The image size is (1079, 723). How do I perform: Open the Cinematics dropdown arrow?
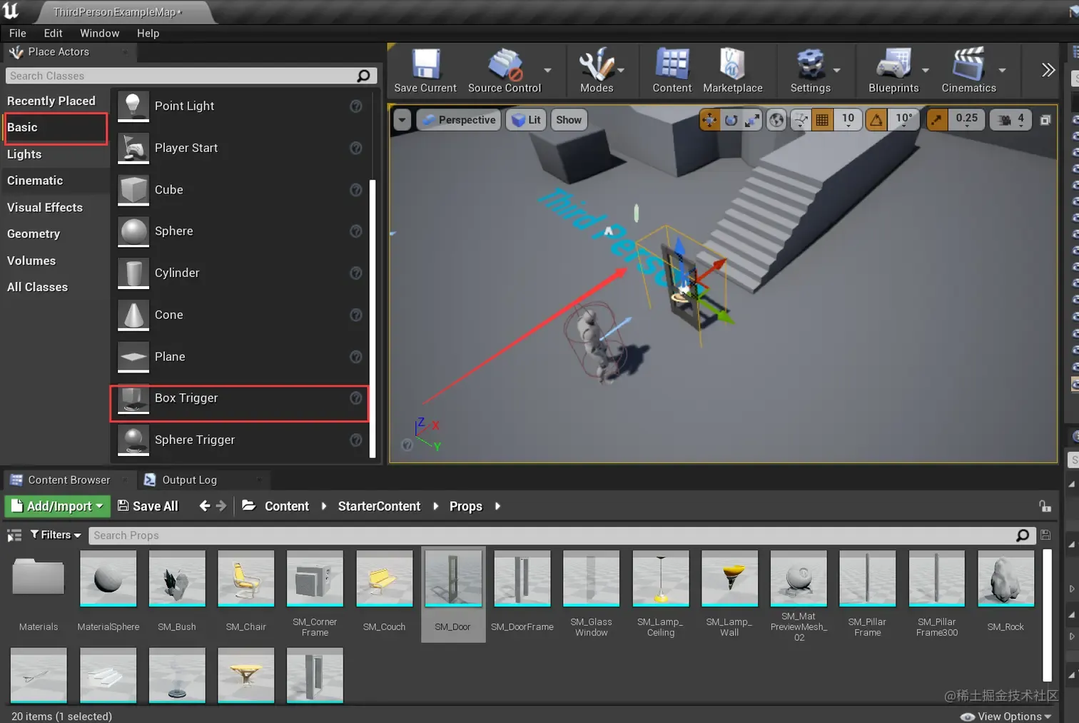pos(1002,70)
